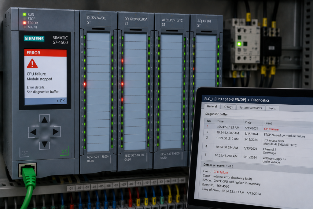
Task: Select row STOP caused by module failure
Action: tap(258, 134)
